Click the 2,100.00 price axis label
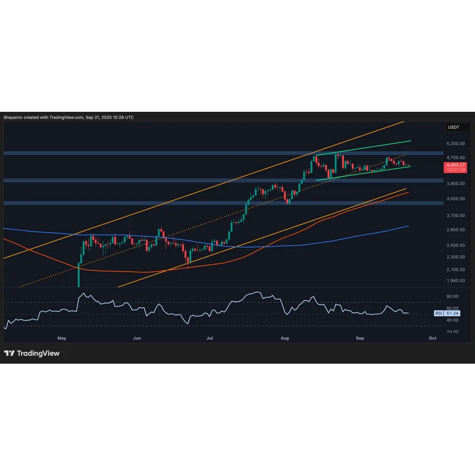The width and height of the screenshot is (475, 475). [456, 270]
